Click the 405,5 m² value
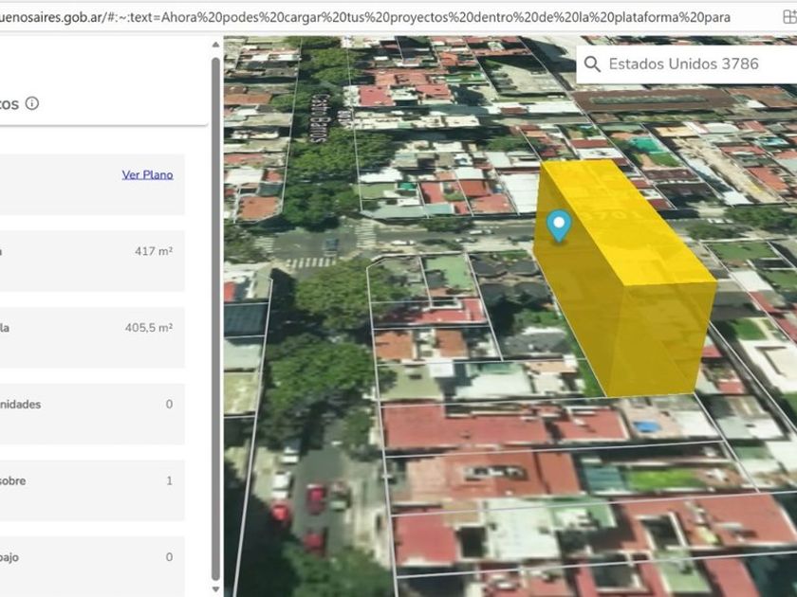This screenshot has width=797, height=597. [x=149, y=328]
